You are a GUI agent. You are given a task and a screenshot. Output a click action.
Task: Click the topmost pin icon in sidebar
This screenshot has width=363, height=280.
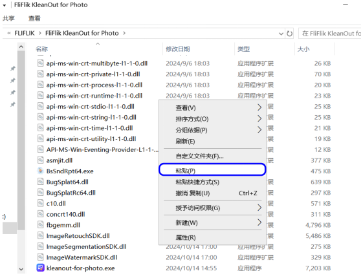(x=13, y=69)
